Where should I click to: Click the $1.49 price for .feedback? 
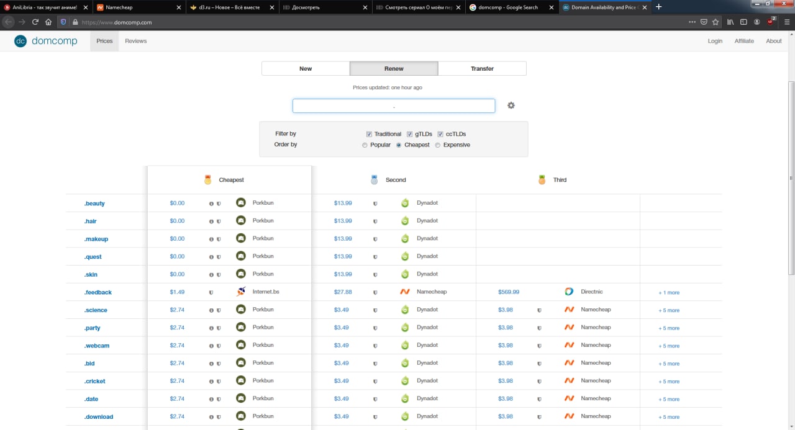point(177,292)
